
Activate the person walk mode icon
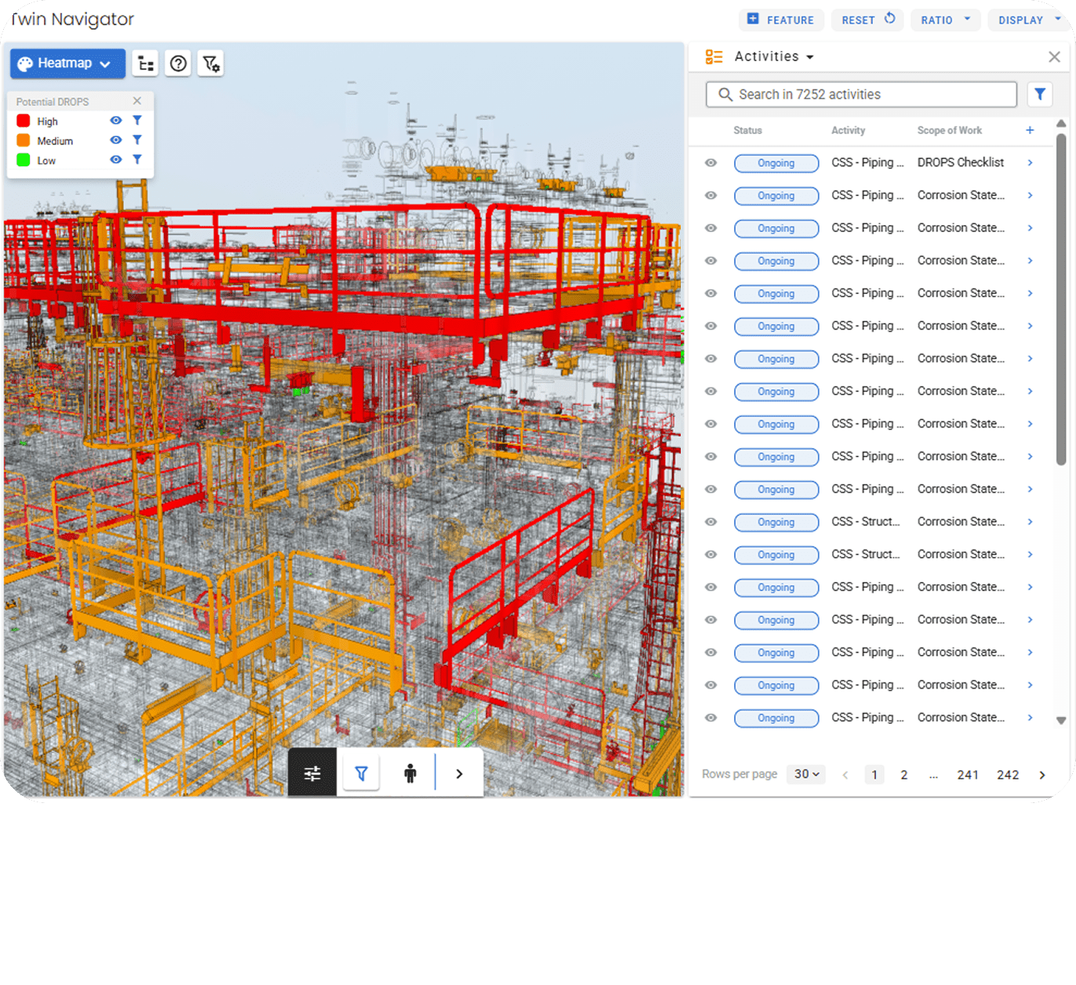click(x=410, y=773)
